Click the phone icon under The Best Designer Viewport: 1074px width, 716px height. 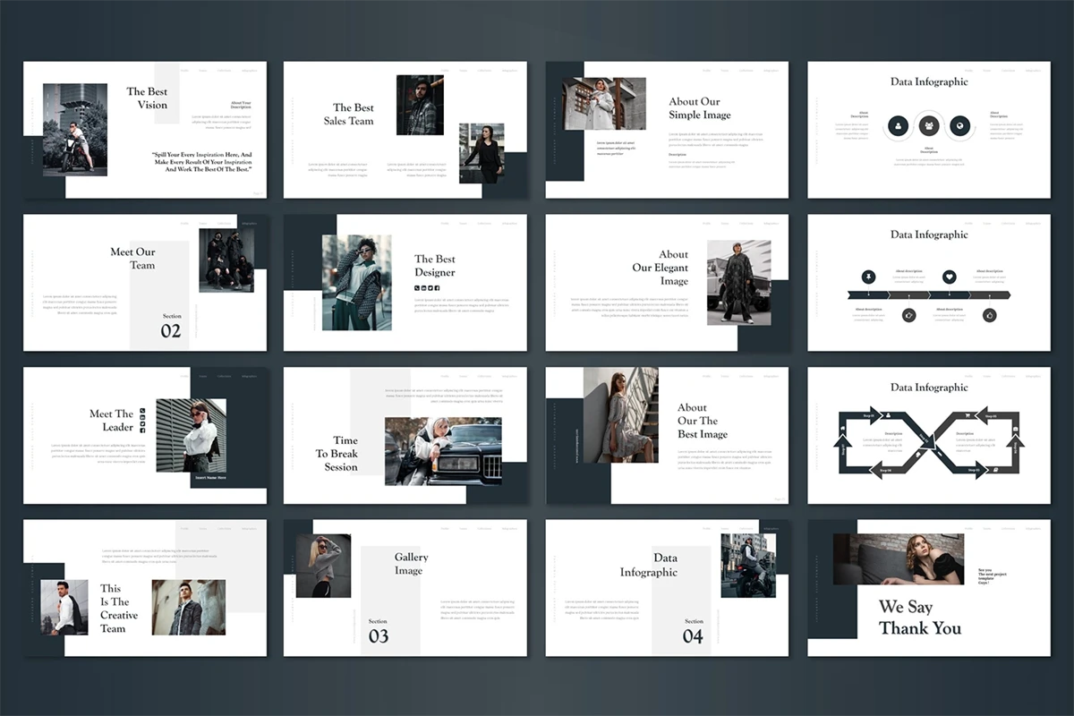point(416,288)
